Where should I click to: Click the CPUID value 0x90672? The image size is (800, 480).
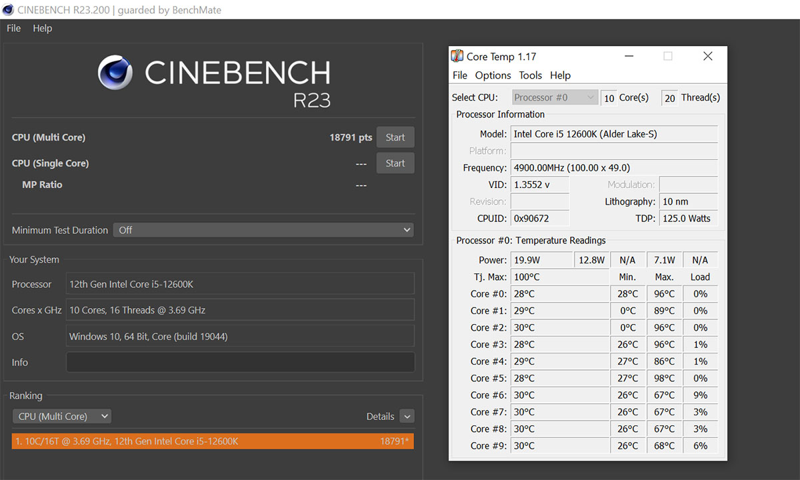[x=540, y=218]
